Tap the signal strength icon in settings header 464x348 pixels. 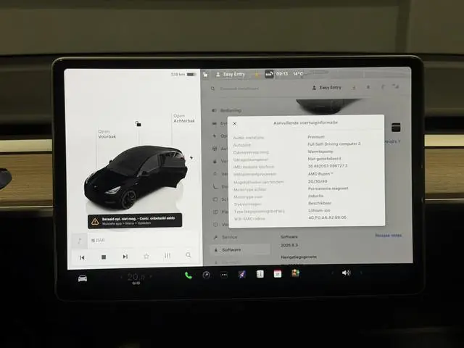pyautogui.click(x=396, y=87)
